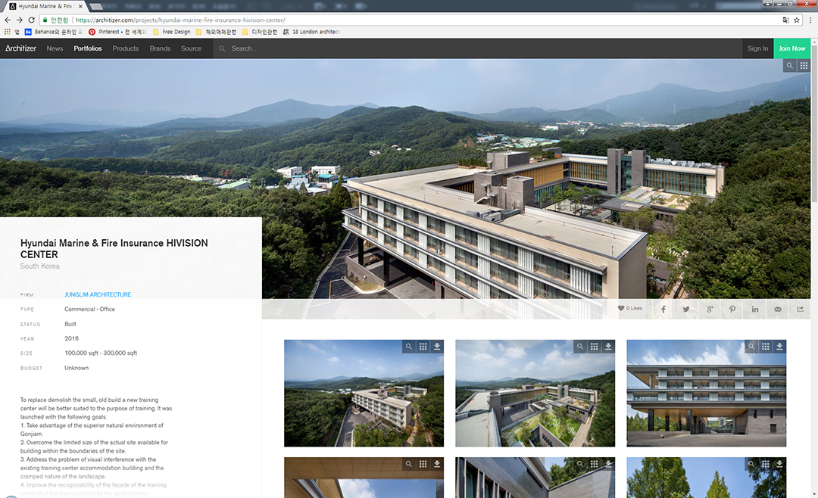
Task: Click Commercial - Office type text
Action: (89, 310)
